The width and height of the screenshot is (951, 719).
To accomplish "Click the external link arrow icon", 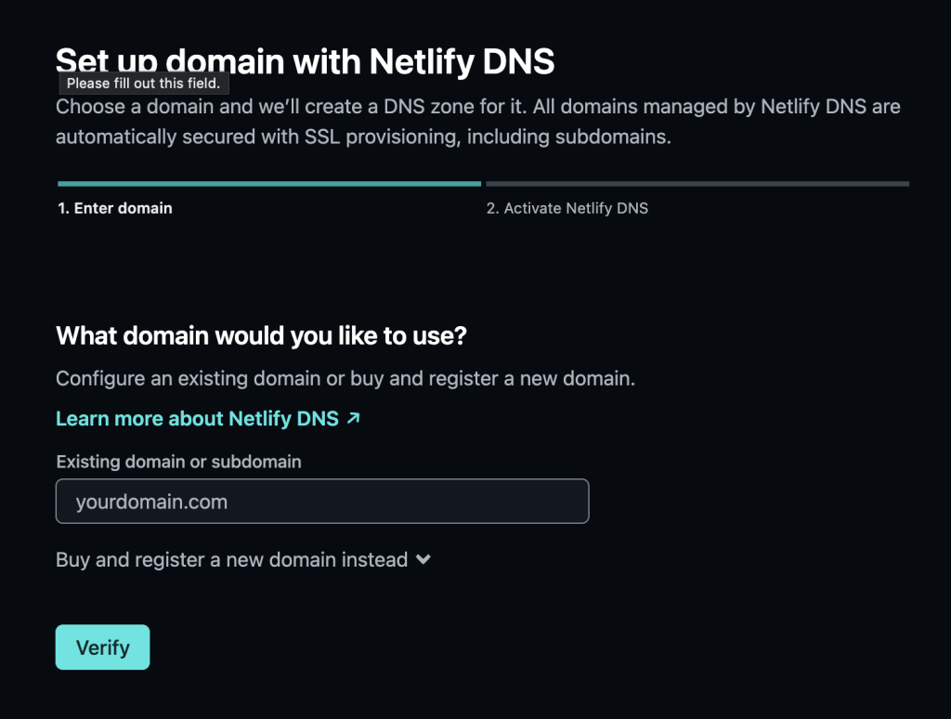I will point(353,419).
